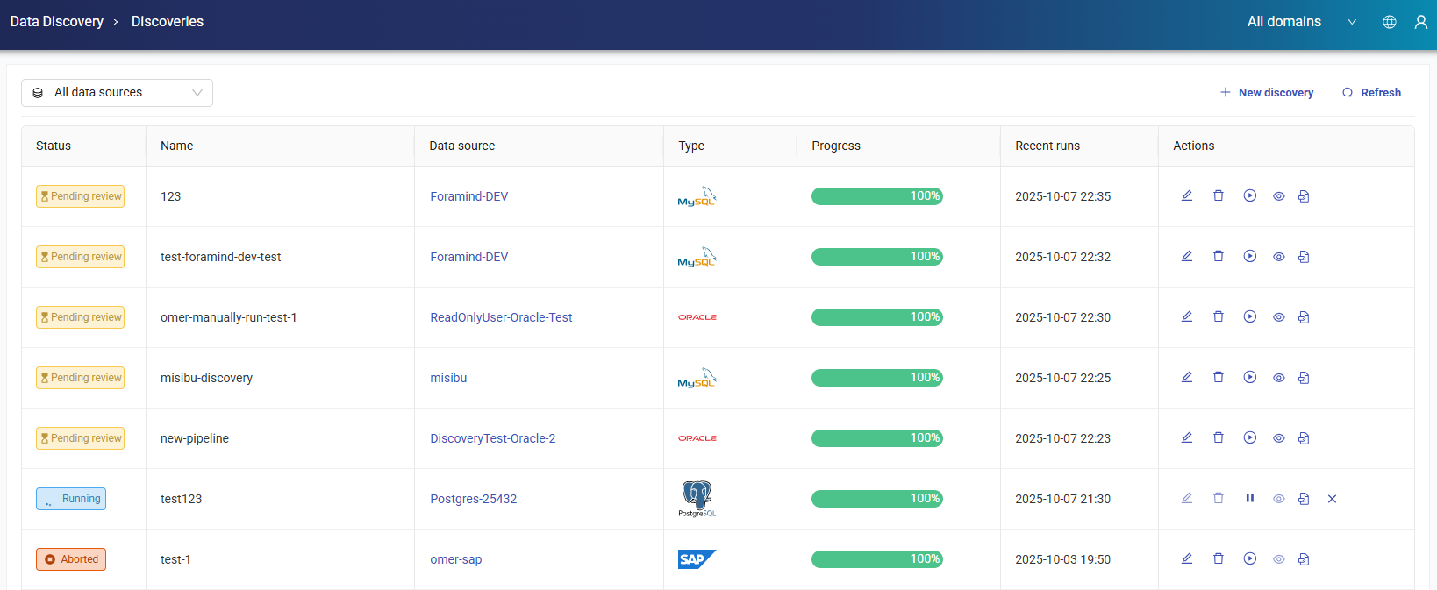This screenshot has width=1437, height=590.
Task: Open the user profile icon
Action: click(x=1420, y=22)
